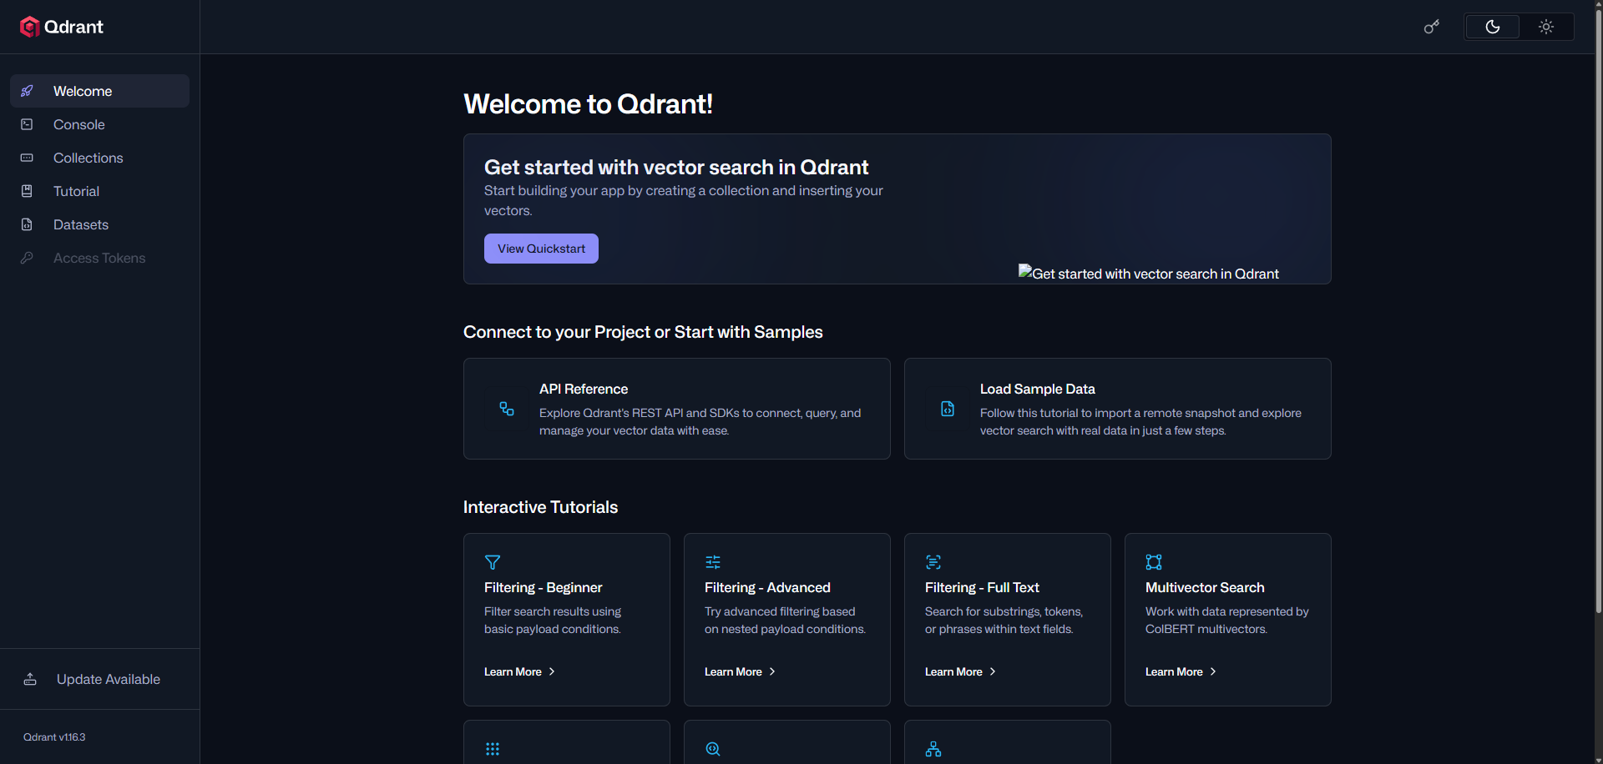The width and height of the screenshot is (1603, 764).
Task: Click the chevron after Filtering - Advanced Learn More
Action: point(772,671)
